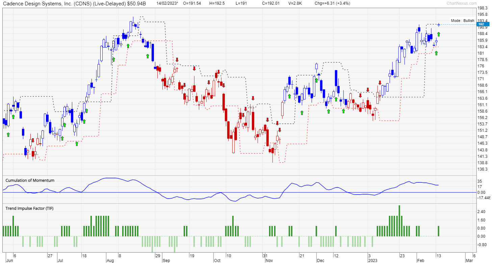Click the Dec month label on time axis

320,261
